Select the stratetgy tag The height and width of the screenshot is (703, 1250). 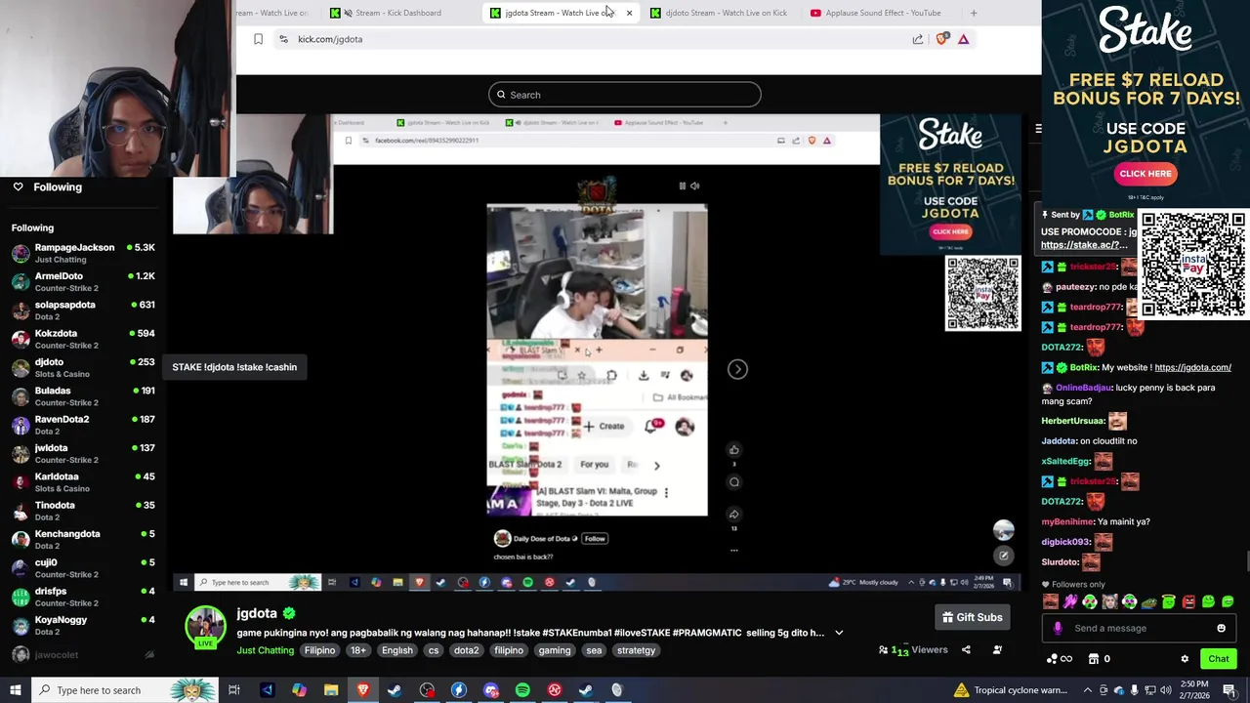point(636,650)
